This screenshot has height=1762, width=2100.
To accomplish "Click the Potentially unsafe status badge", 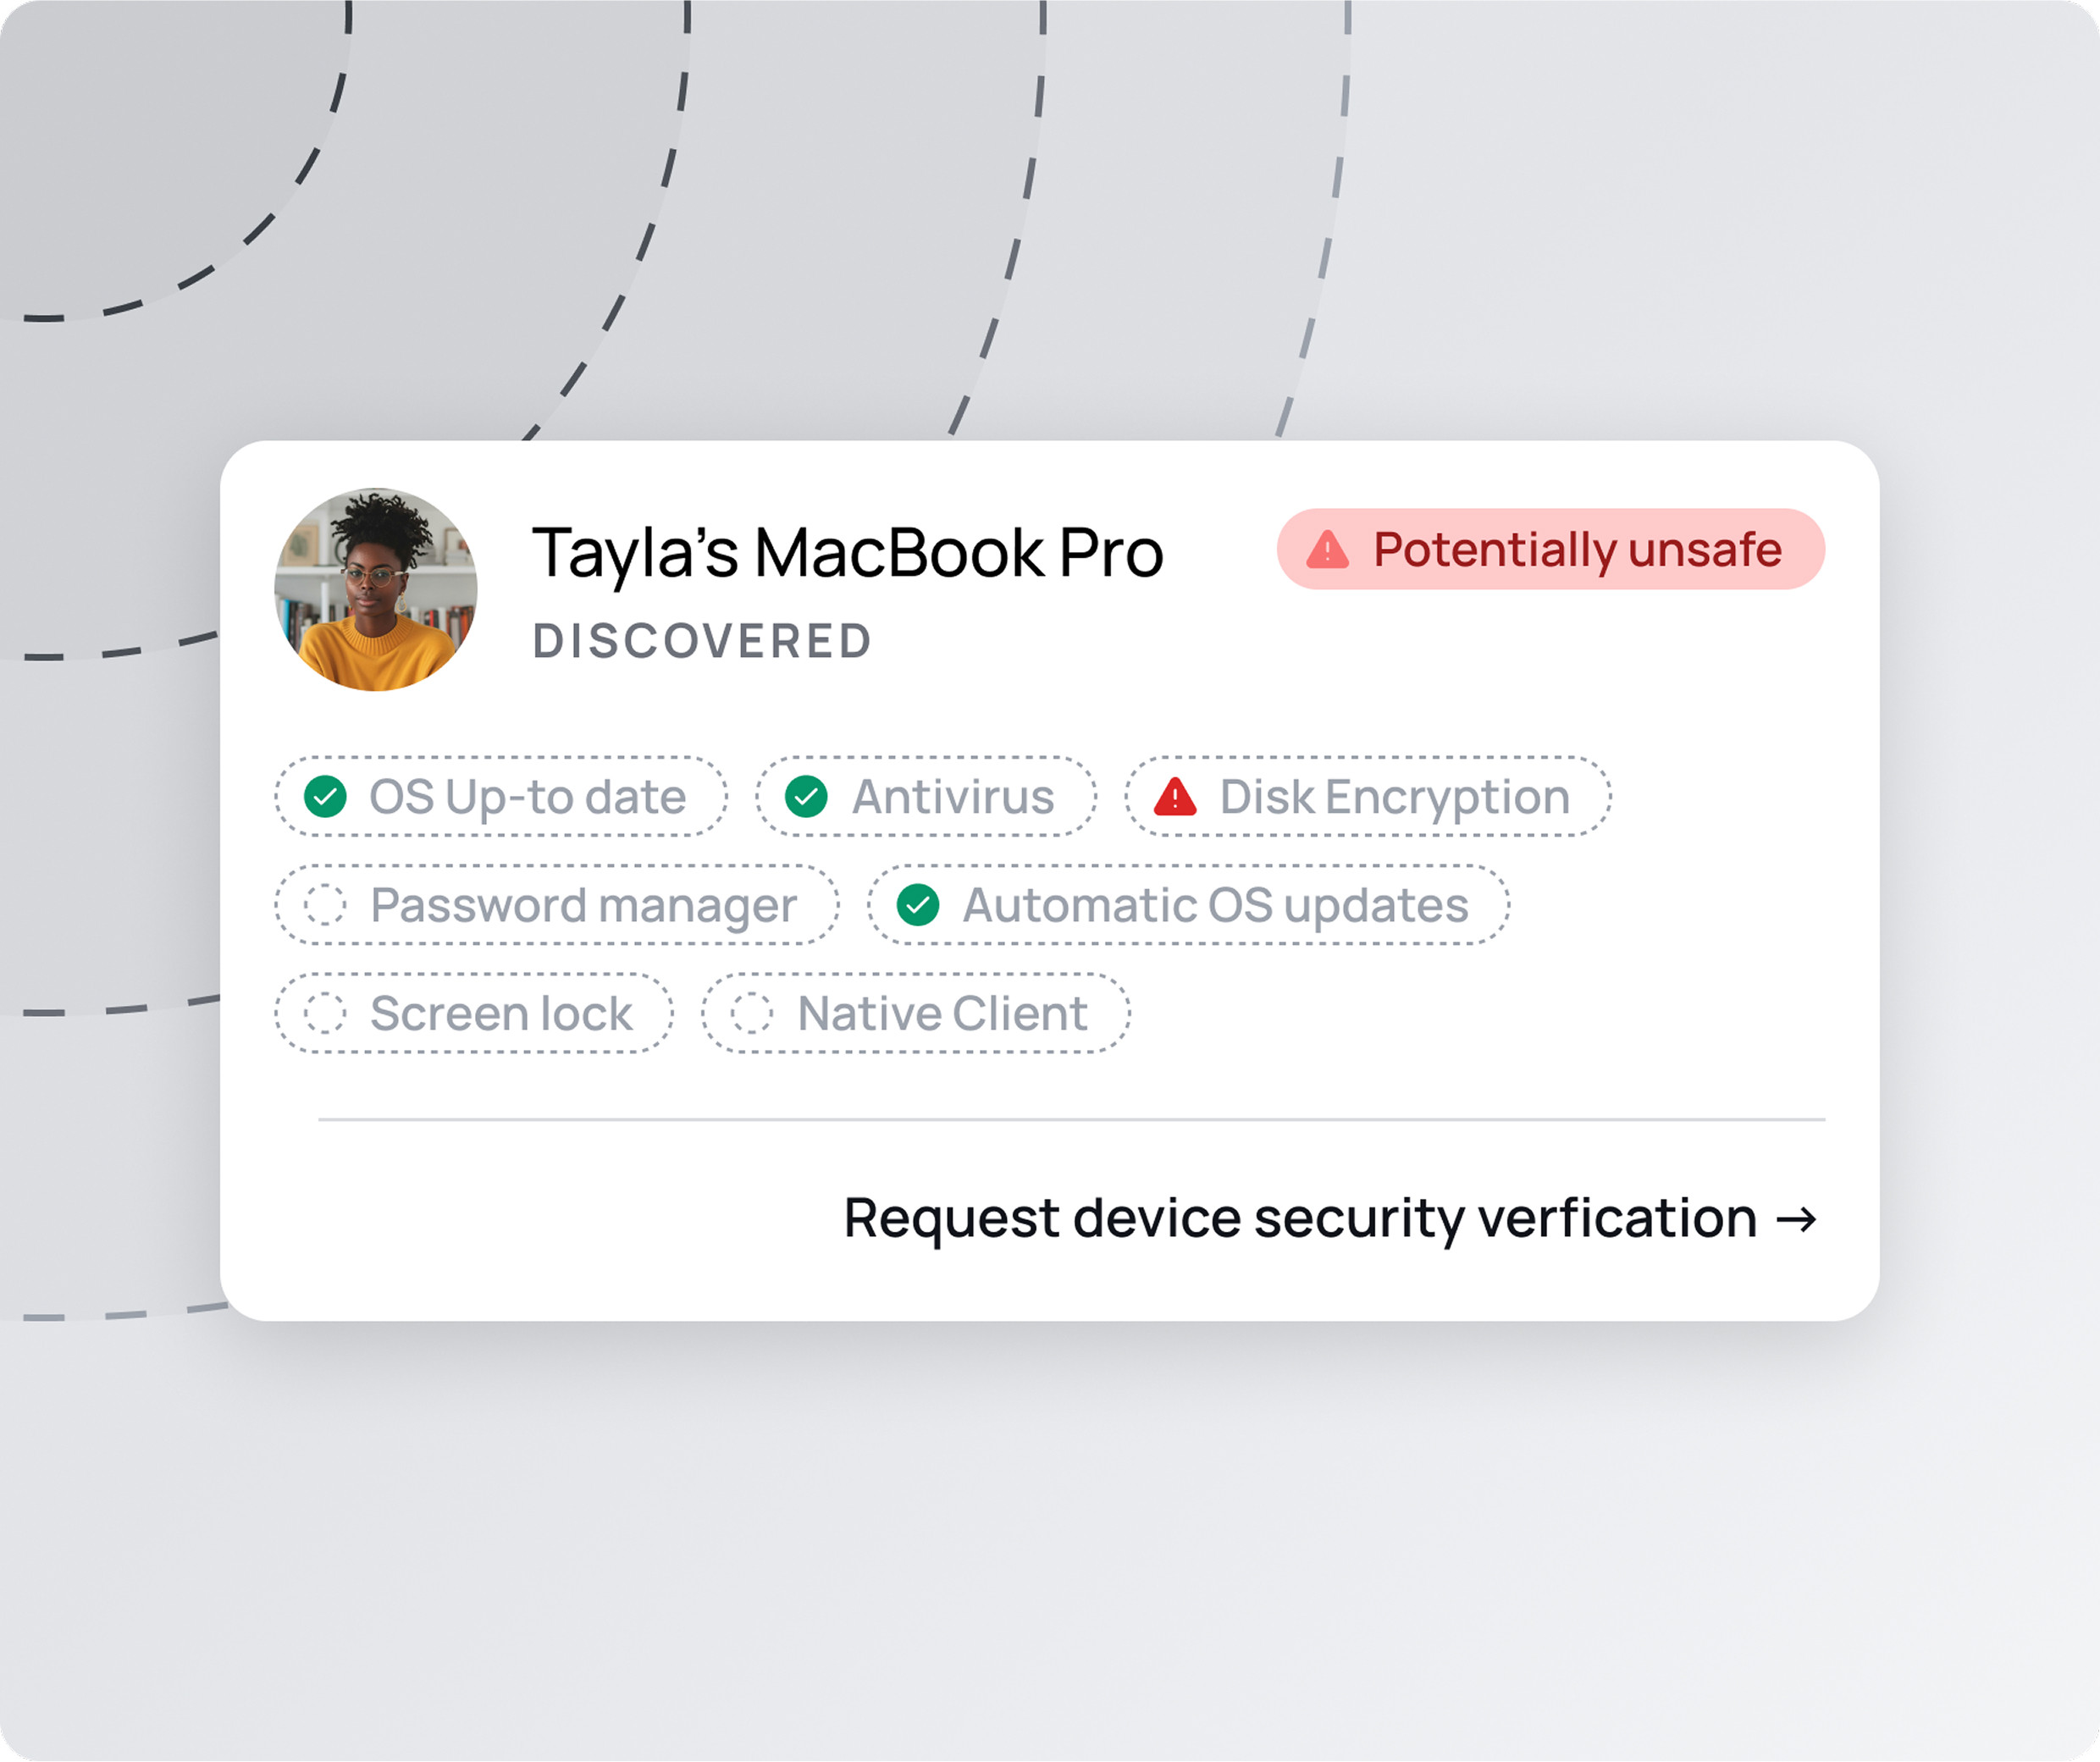I will (1551, 550).
